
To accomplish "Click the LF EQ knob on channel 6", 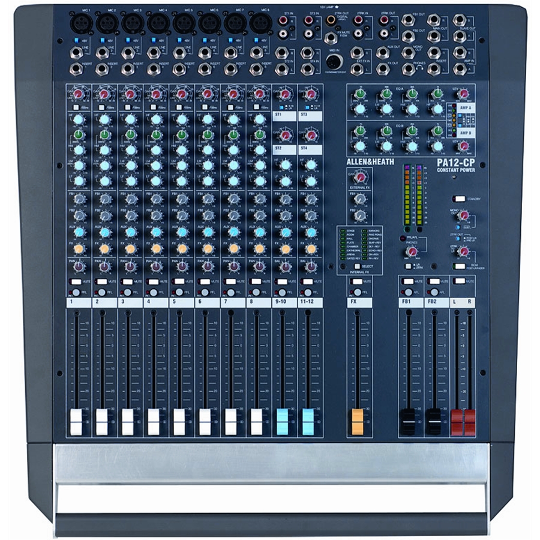I will click(x=208, y=181).
